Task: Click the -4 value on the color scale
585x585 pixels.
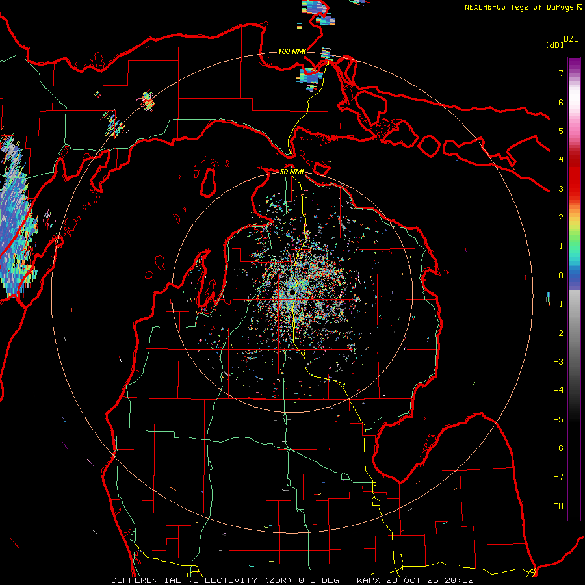Action: (x=558, y=391)
